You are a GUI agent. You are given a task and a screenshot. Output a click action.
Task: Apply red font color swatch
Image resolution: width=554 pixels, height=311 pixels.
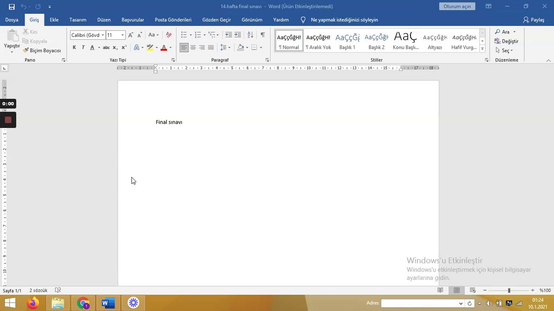[164, 48]
